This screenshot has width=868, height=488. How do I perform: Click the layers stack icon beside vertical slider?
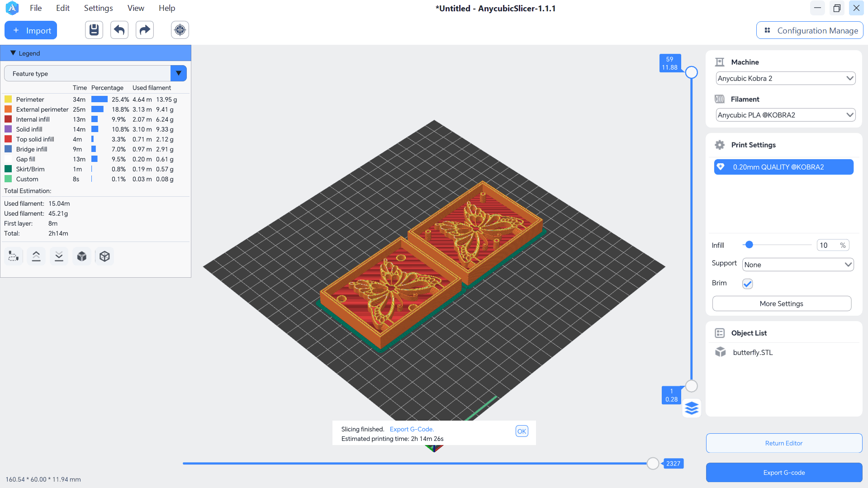point(692,408)
